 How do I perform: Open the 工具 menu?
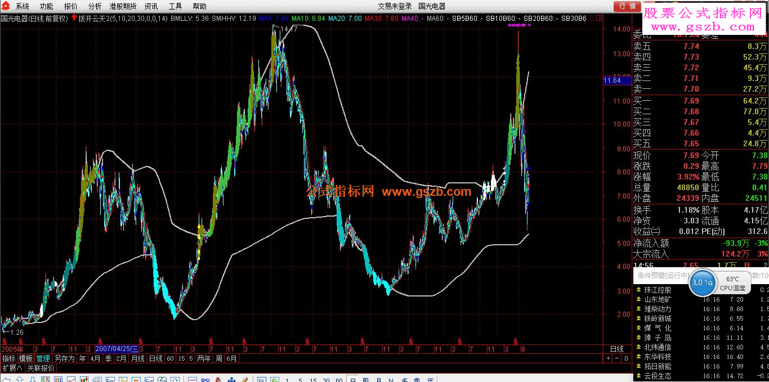tap(176, 6)
